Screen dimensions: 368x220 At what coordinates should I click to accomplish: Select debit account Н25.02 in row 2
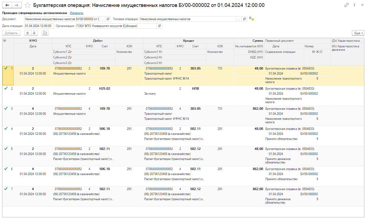tap(105, 89)
